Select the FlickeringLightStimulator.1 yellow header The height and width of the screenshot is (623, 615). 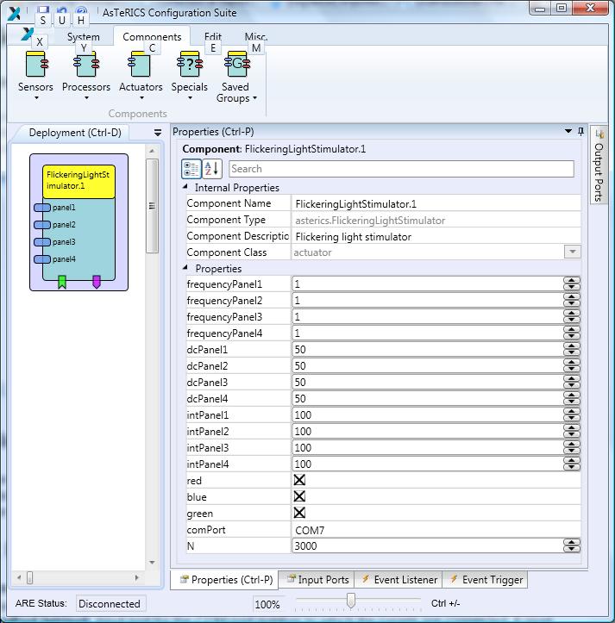[x=78, y=182]
